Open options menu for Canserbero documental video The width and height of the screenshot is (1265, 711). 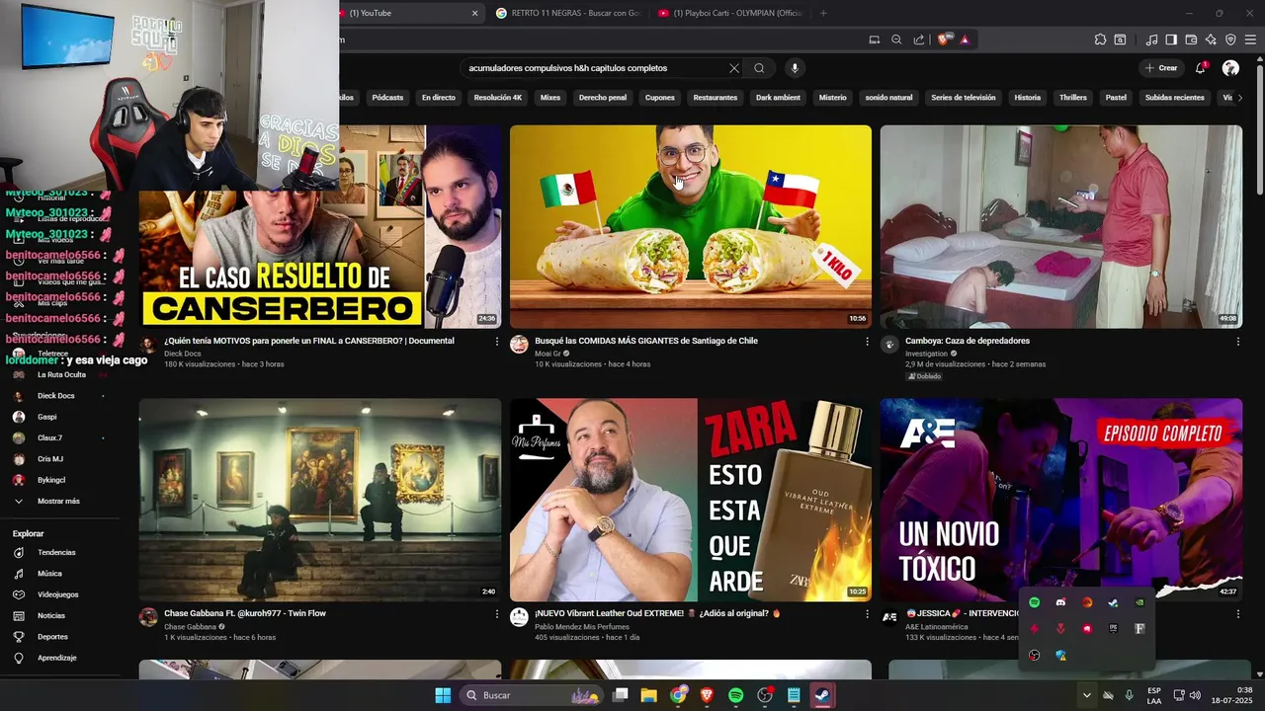496,341
